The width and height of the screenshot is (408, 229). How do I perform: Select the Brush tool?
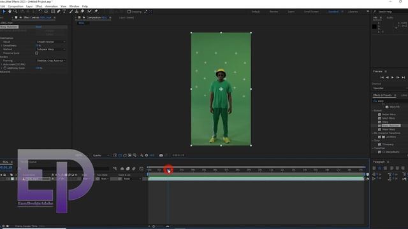71,11
